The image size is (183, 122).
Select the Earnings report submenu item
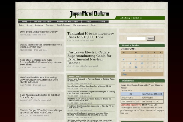(81, 25)
